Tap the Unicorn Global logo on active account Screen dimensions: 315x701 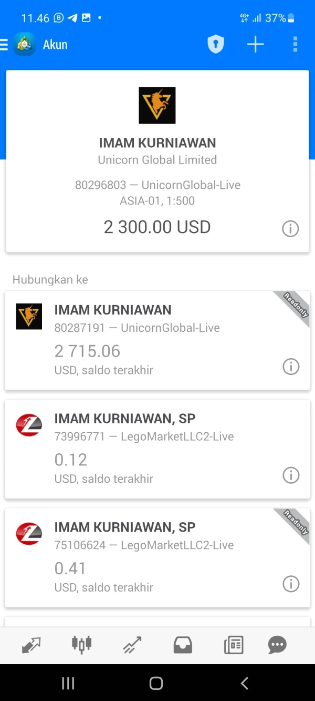(157, 106)
